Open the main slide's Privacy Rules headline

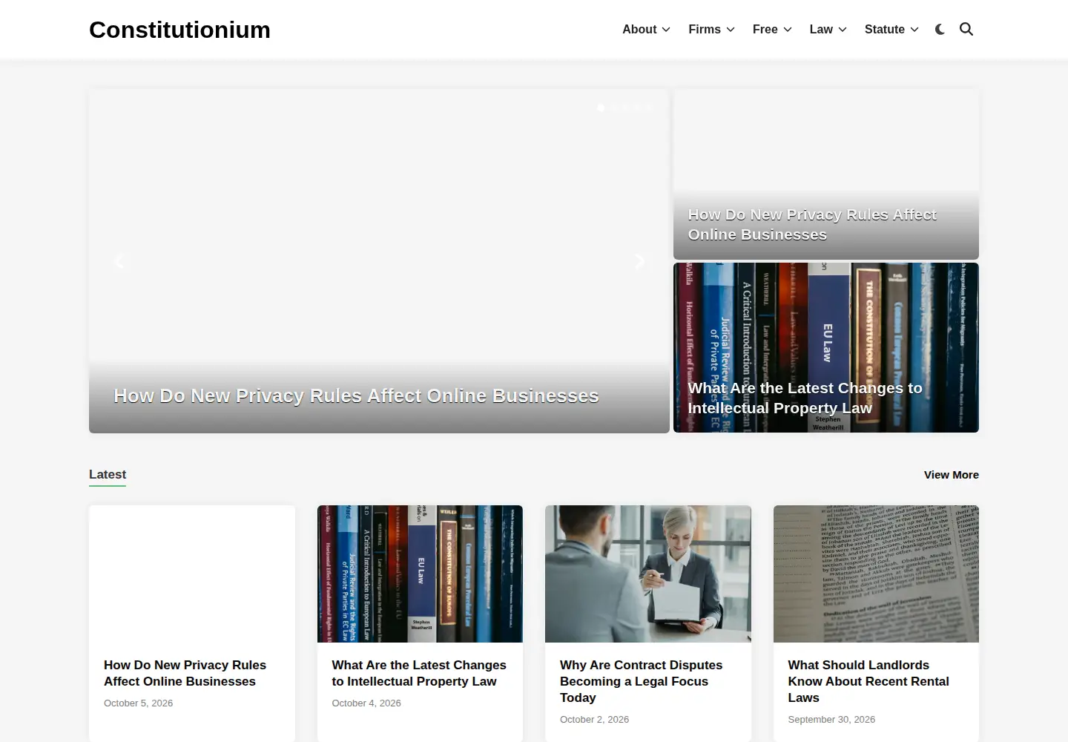[356, 396]
